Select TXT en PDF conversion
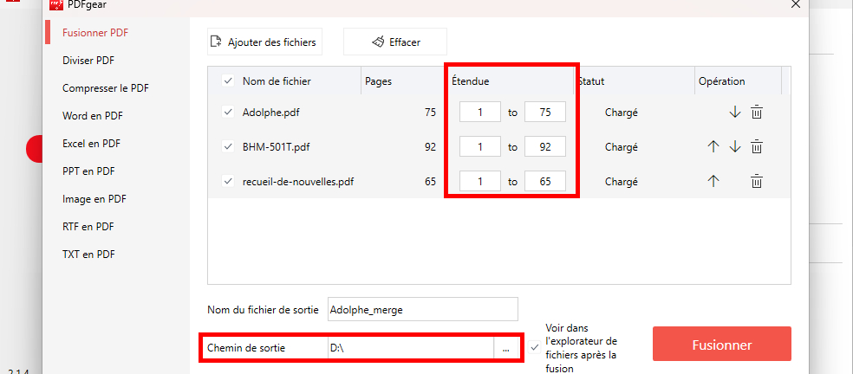Screen dimensions: 853x374 tap(88, 255)
